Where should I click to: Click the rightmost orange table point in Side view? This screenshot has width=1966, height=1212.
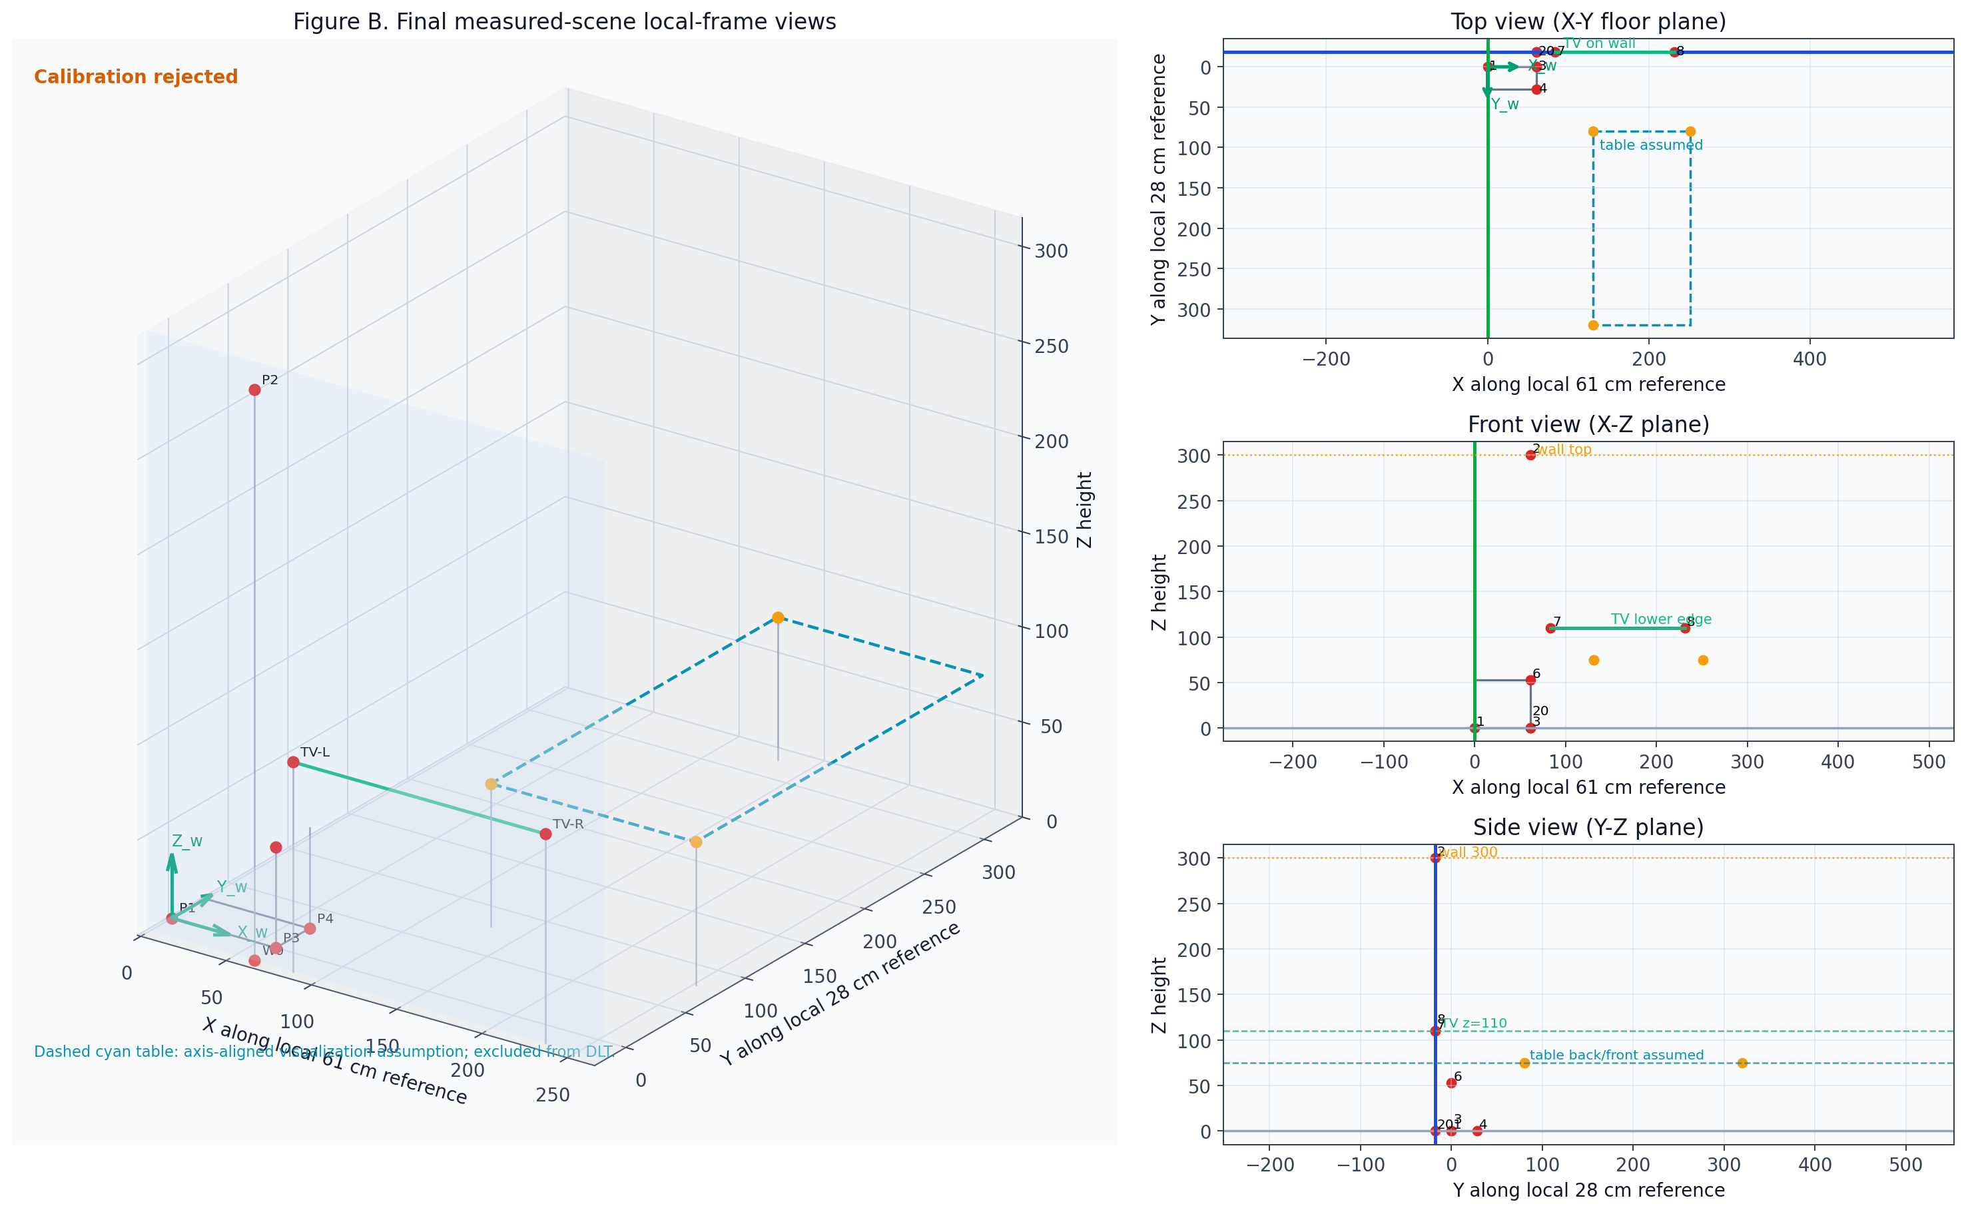coord(1742,1063)
